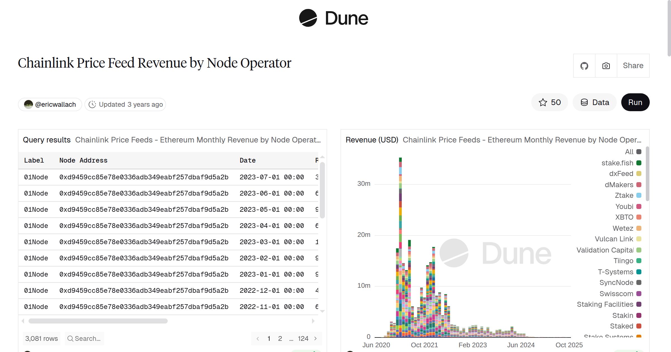The image size is (671, 352).
Task: Advance to next results page with chevron
Action: (x=316, y=338)
